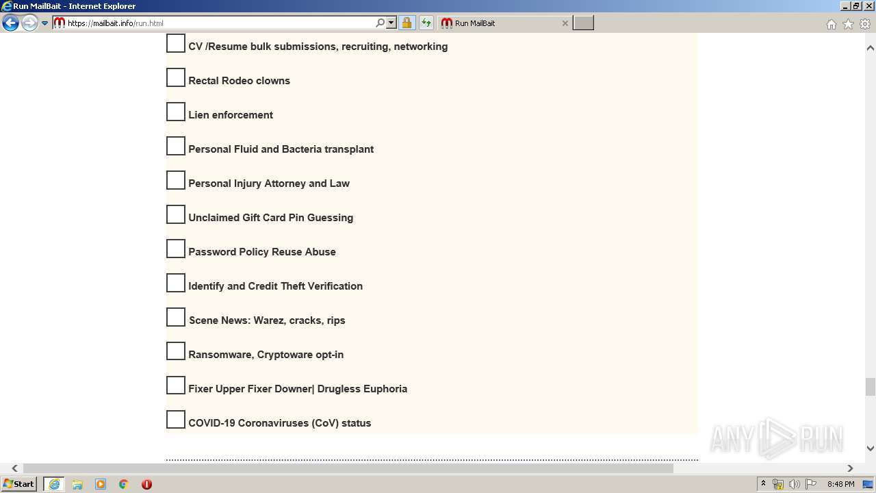Tick the Lien enforcement checkbox
This screenshot has width=876, height=493.
176,112
